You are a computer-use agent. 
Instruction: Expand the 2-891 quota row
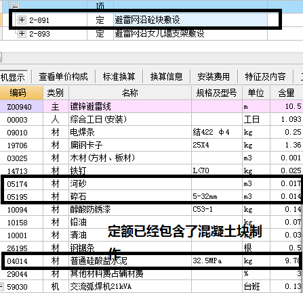point(22,20)
